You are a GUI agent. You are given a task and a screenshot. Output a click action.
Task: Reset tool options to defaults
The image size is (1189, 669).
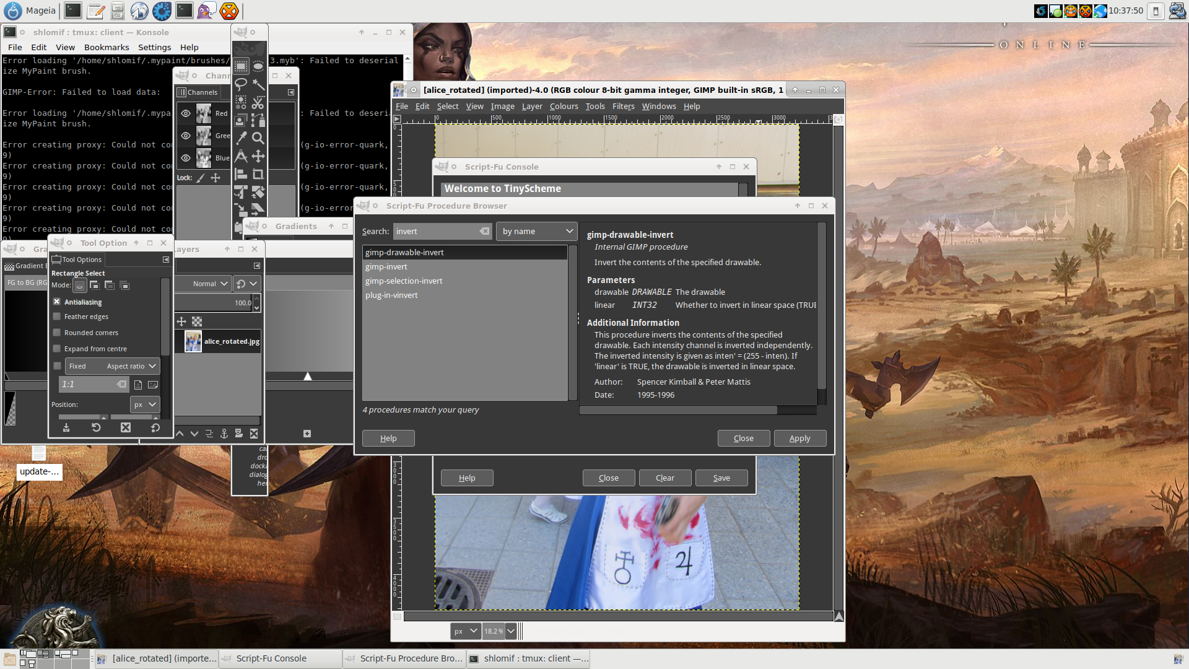point(155,427)
